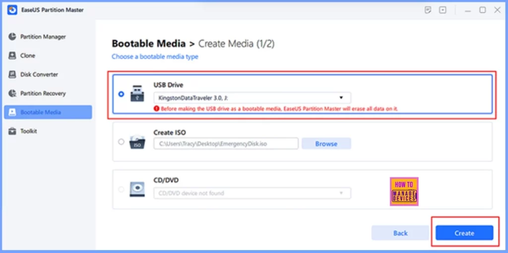This screenshot has width=508, height=253.
Task: Click the Back button
Action: click(x=400, y=233)
